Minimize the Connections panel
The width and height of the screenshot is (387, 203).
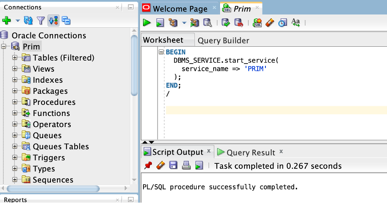[x=131, y=7]
